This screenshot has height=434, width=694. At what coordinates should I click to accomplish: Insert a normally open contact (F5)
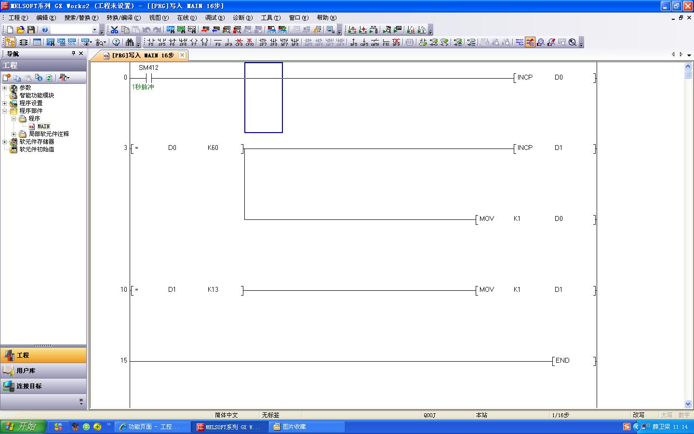point(151,42)
